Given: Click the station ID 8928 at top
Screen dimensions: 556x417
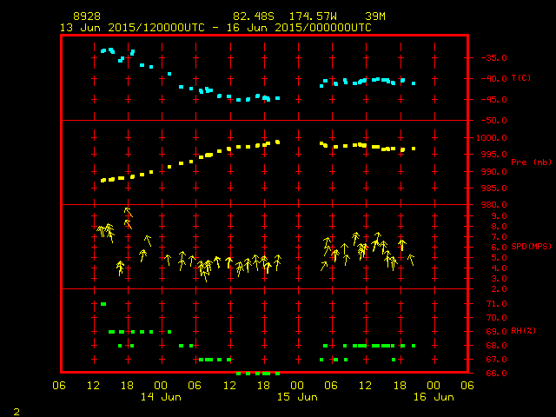Looking at the screenshot, I should (86, 17).
